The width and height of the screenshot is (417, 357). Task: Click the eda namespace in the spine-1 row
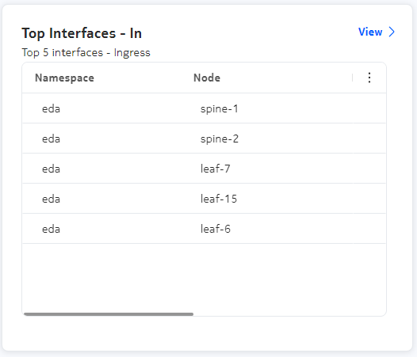[x=51, y=109]
